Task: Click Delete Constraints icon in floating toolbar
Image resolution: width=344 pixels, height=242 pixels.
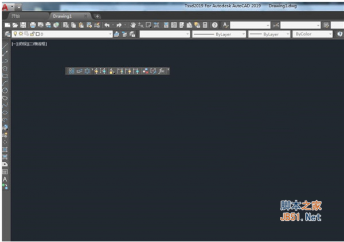Action: 145,71
